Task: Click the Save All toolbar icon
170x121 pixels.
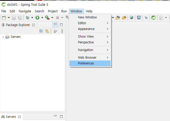Action: click(20, 18)
